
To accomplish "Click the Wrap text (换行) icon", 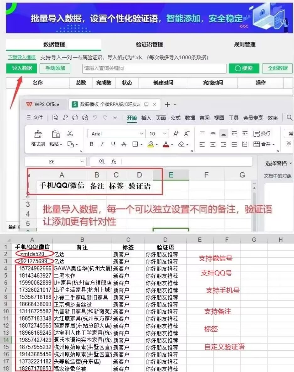I will [x=262, y=134].
